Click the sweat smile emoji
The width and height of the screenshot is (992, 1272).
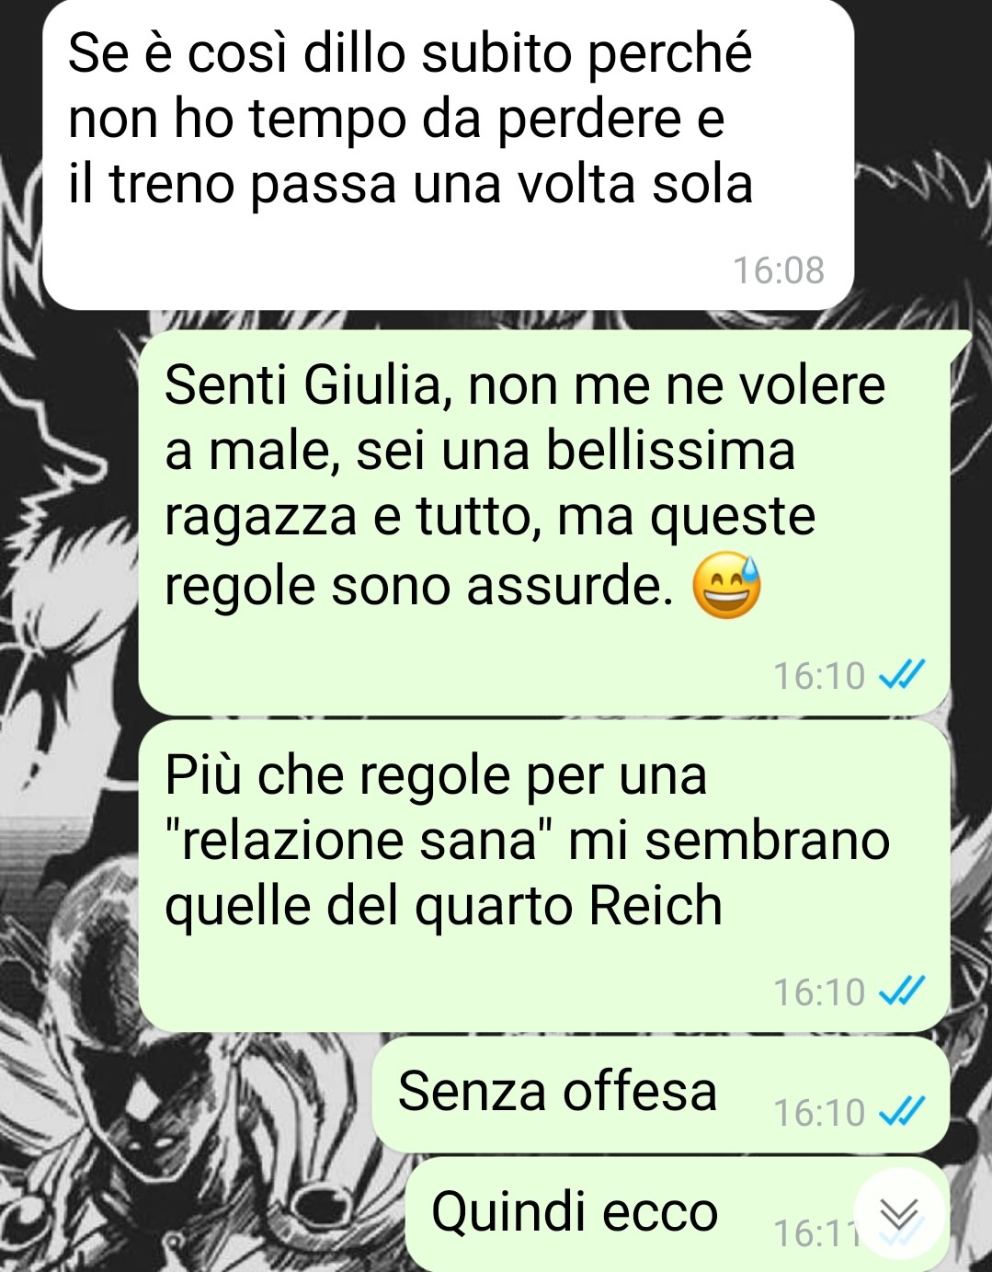coord(726,586)
